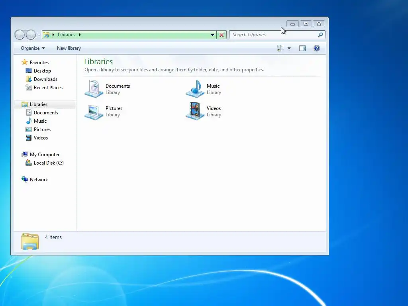
Task: Select the large Pictures library icon
Action: coord(94,112)
